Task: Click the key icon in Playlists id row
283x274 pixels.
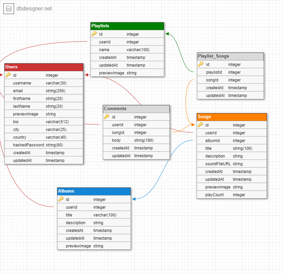Action: (94, 34)
